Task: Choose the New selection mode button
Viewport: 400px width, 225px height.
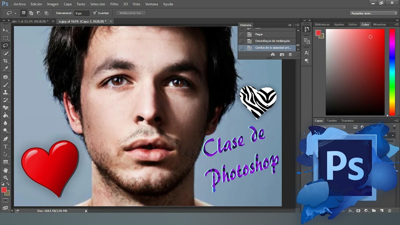Action: 24,13
